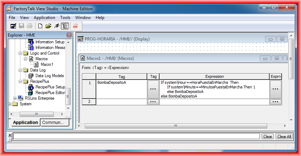Screen dimensions: 301x156
Task: Open RecipePlus Editor in Explorer
Action: [50, 93]
